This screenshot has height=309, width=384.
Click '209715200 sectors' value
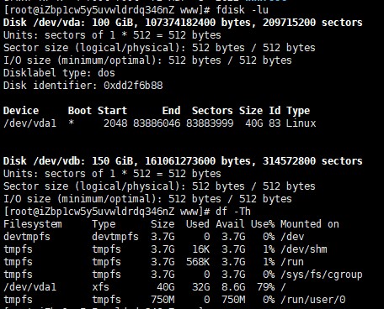312,23
